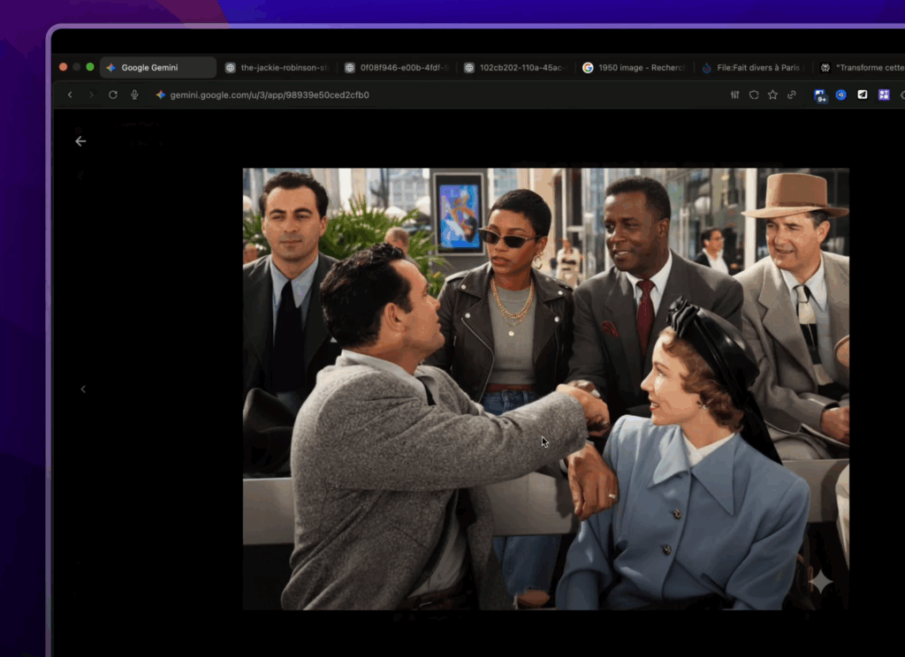The image size is (905, 657).
Task: Bookmark this page with the star icon
Action: [x=772, y=94]
